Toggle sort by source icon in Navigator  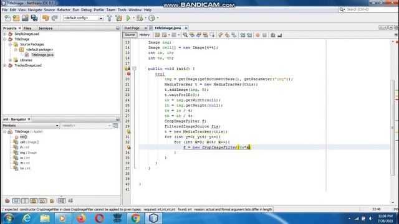pyautogui.click(x=70, y=201)
